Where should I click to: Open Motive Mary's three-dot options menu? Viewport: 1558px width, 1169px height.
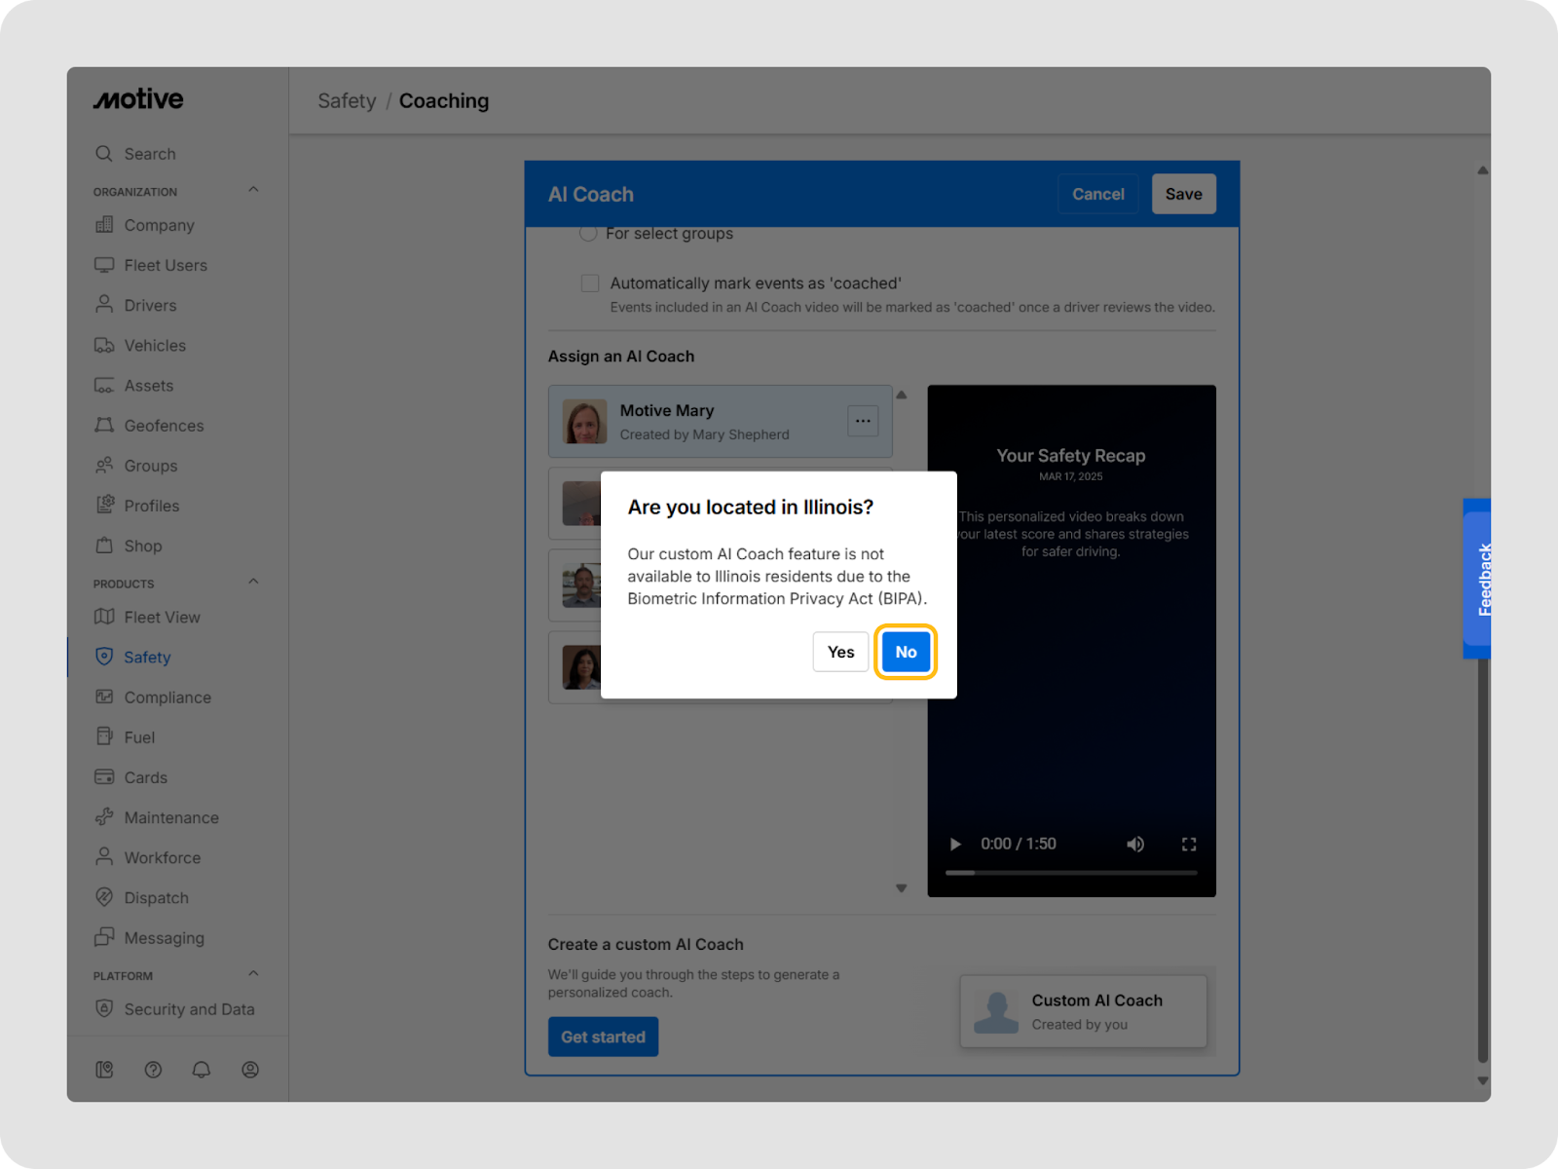(863, 421)
